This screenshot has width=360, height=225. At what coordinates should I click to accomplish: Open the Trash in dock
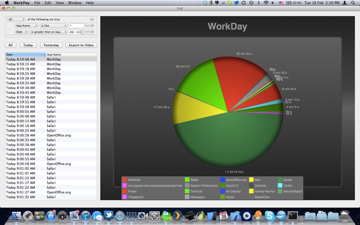(344, 216)
